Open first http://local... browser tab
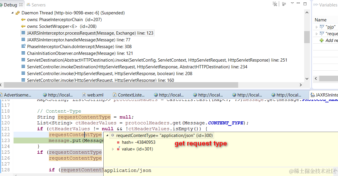The width and height of the screenshot is (338, 176). 58,95
